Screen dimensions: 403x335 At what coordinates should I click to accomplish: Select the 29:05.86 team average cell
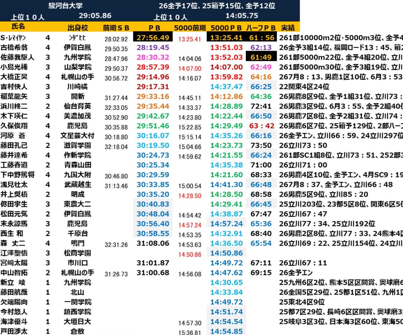point(95,15)
